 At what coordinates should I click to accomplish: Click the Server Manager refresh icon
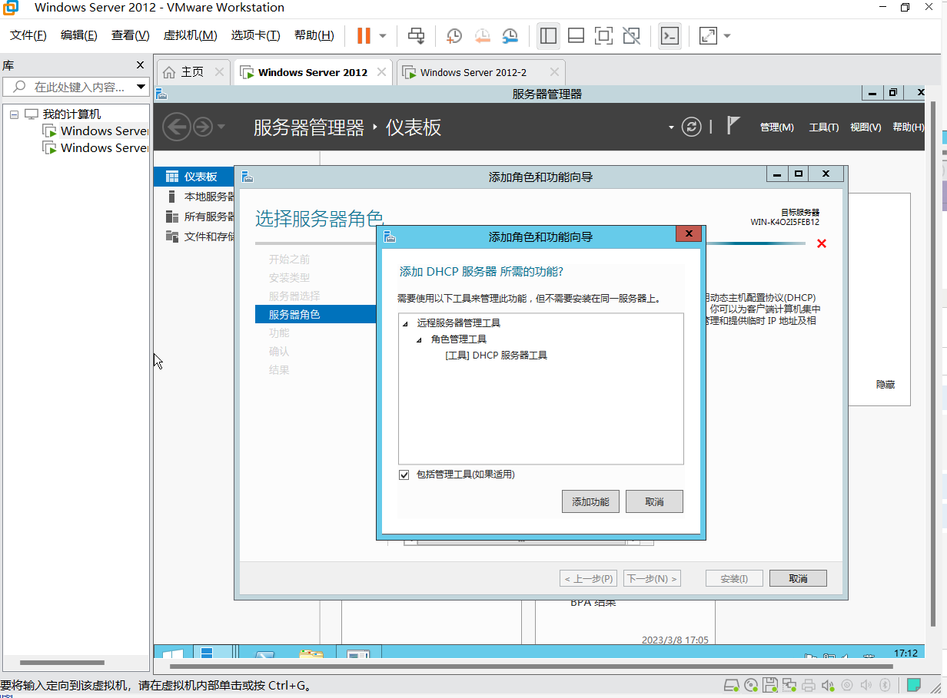(692, 127)
